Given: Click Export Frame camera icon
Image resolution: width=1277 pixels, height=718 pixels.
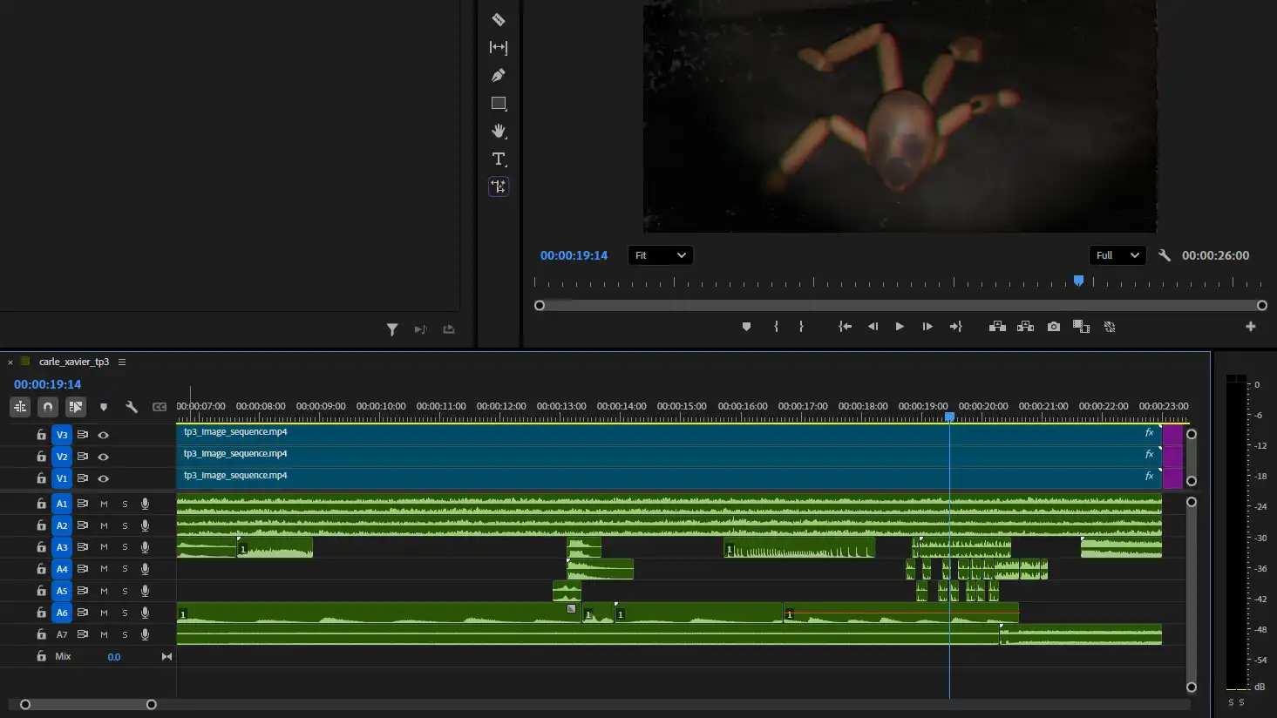Looking at the screenshot, I should pos(1054,327).
